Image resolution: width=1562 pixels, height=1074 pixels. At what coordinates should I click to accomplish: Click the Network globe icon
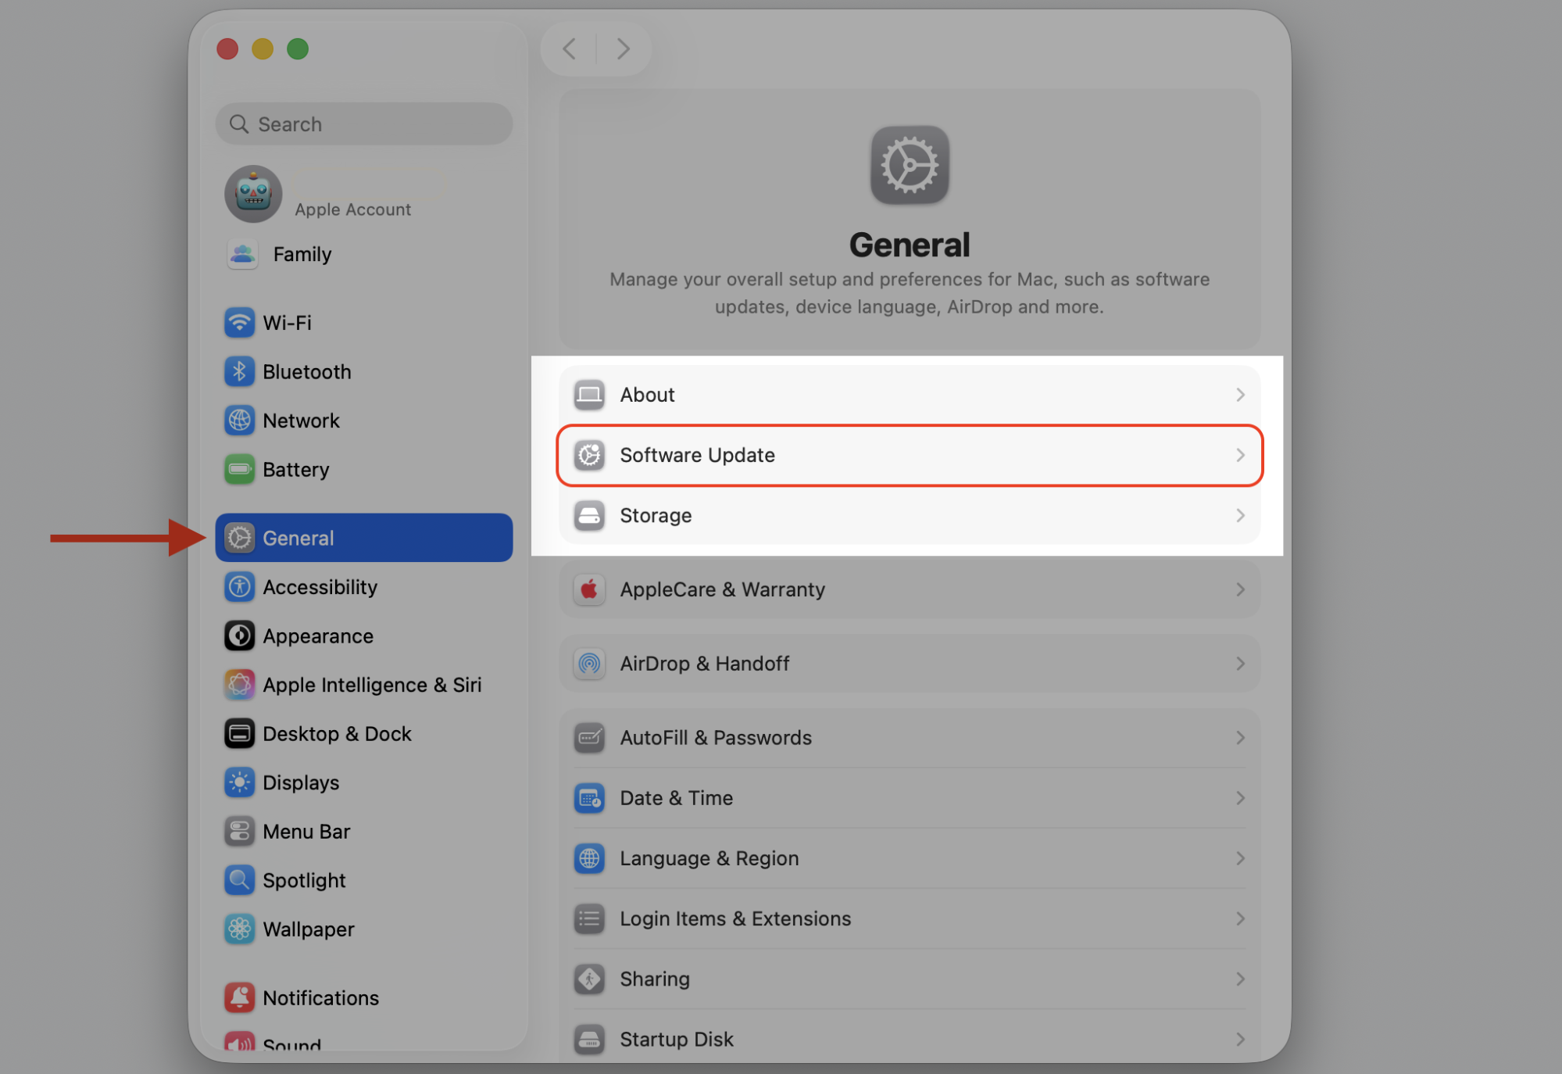239,421
